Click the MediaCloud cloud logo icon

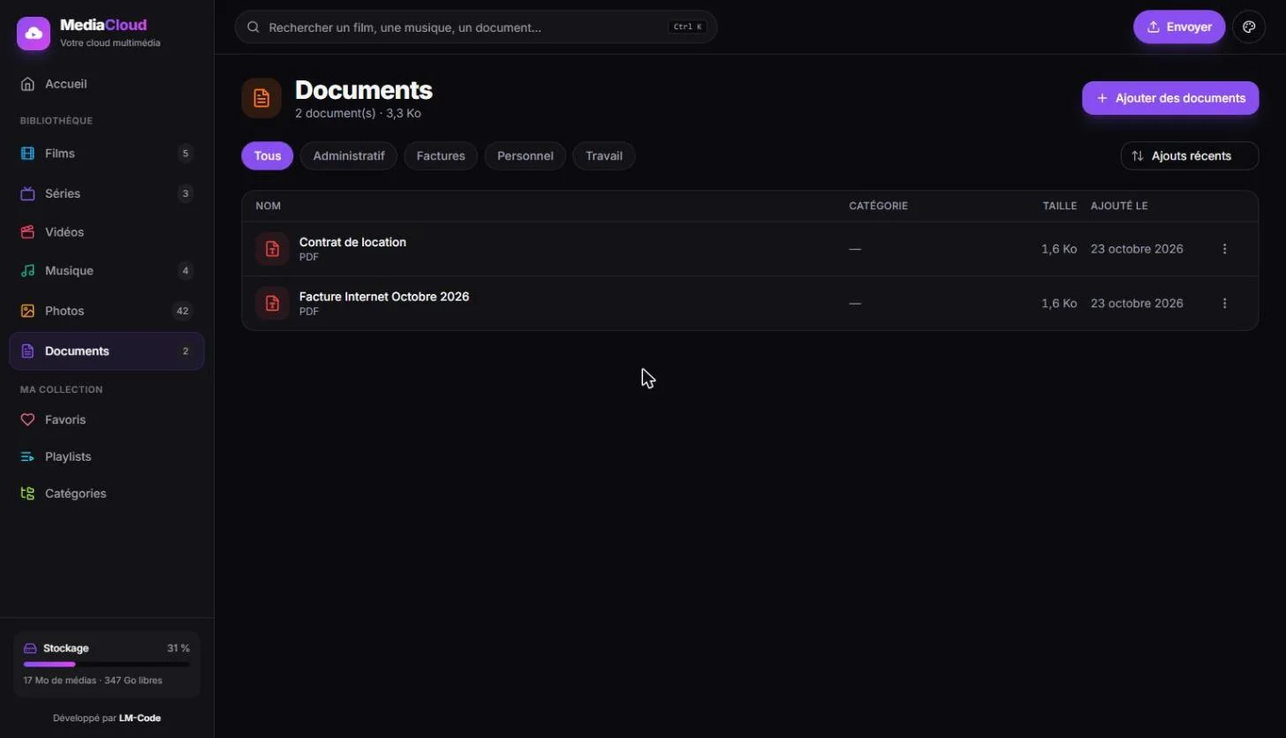pos(34,34)
